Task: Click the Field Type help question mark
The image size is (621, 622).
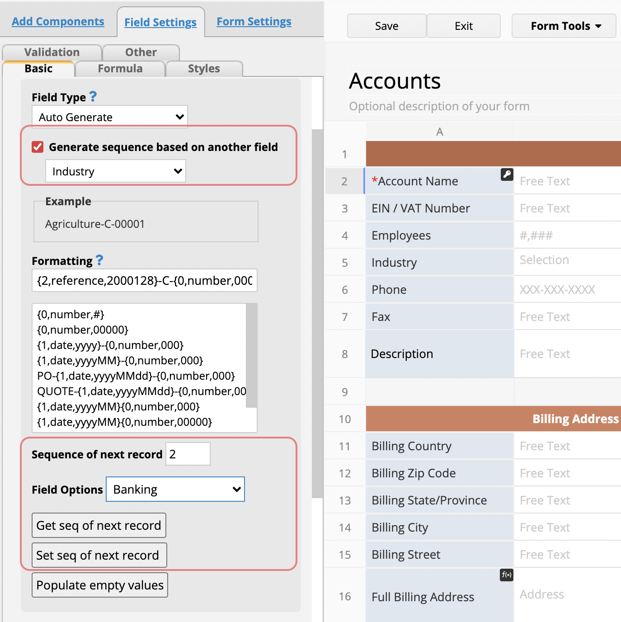Action: pos(93,96)
